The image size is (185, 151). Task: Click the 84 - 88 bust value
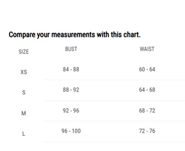tap(71, 69)
